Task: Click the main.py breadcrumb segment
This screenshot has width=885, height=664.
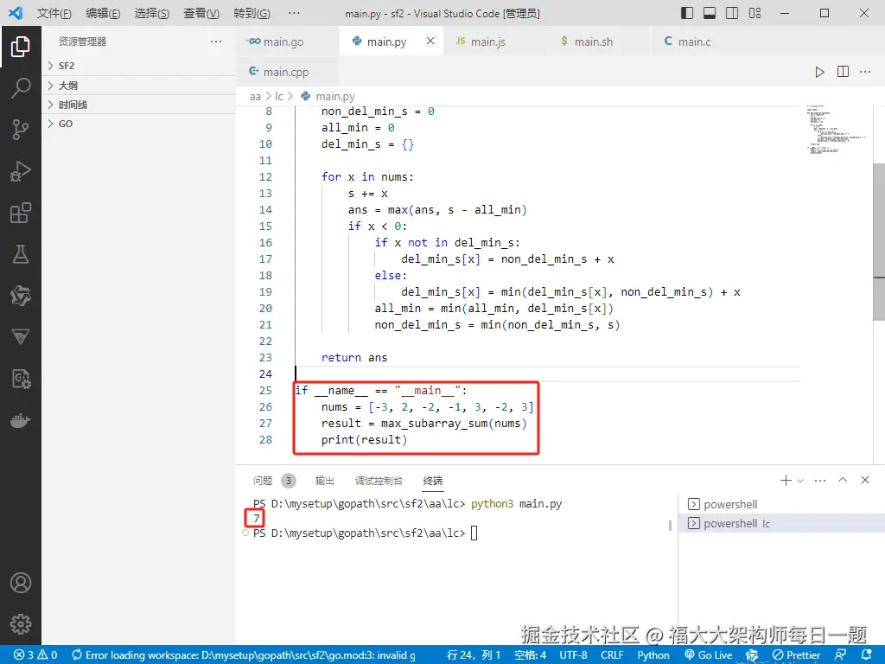Action: 335,97
